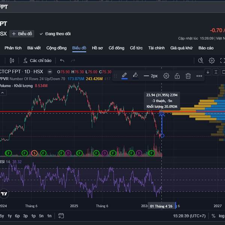
Task: Open the three-dot more options menu
Action: pos(199,76)
